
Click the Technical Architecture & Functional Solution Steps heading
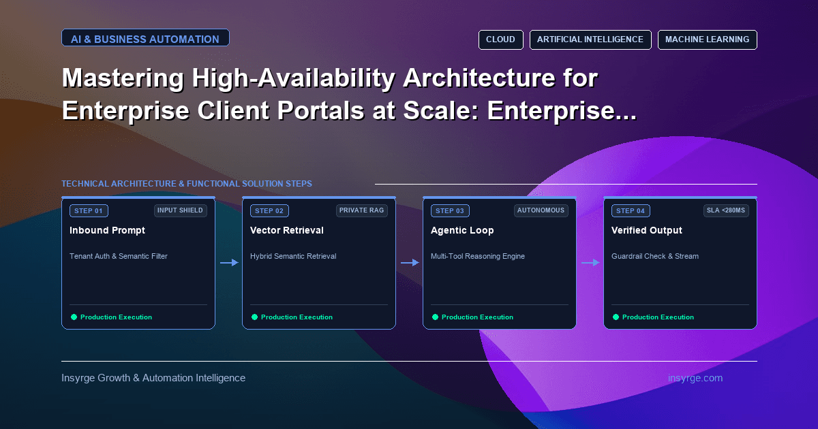click(x=187, y=184)
